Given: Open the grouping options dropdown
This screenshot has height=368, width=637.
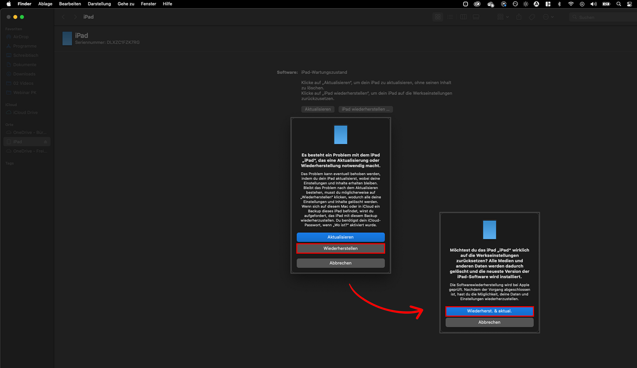Looking at the screenshot, I should pos(503,17).
